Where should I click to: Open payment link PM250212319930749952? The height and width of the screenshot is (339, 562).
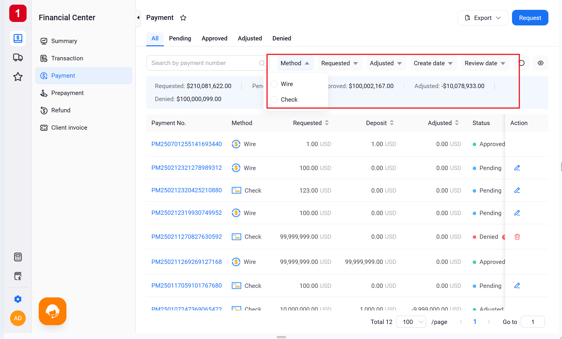click(x=187, y=213)
